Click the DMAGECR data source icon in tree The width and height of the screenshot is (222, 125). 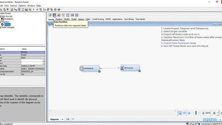(x=2, y=19)
